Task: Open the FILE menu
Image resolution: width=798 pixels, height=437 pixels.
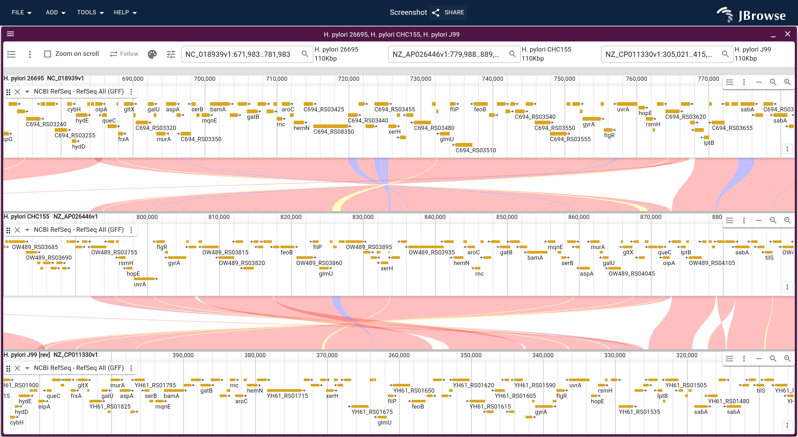Action: click(x=22, y=12)
